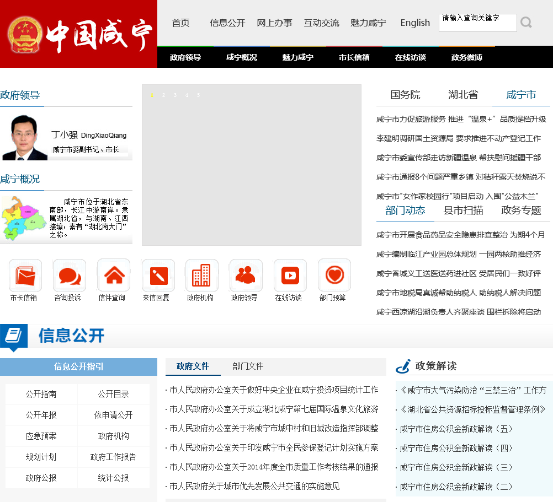Viewport: 553px width, 502px height.
Task: Open news 李建明调研国土资源局
Action: point(459,139)
